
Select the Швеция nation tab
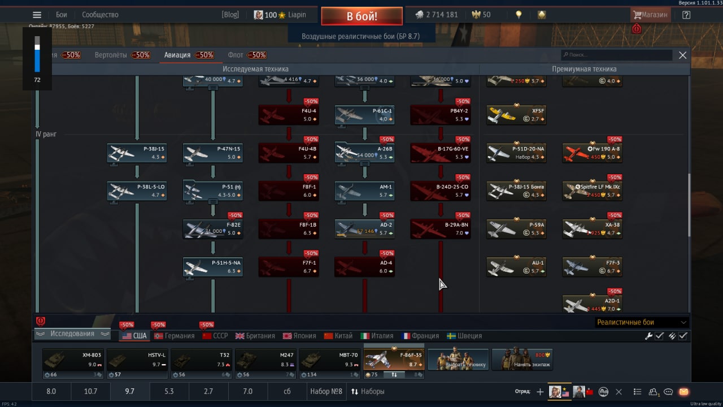[465, 336]
